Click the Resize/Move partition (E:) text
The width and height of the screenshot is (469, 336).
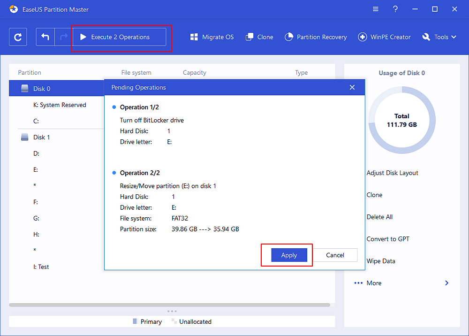point(168,186)
